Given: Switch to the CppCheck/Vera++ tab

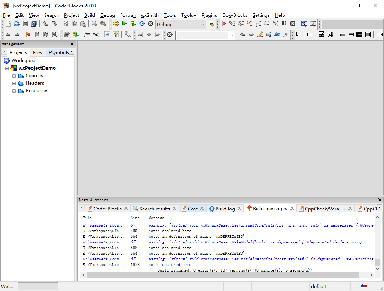Looking at the screenshot, I should point(325,209).
